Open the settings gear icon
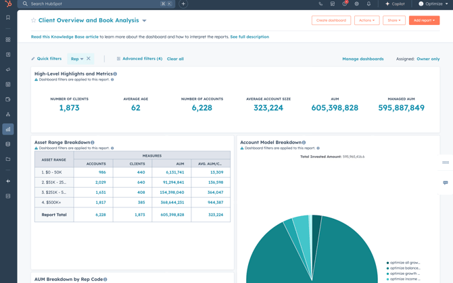The width and height of the screenshot is (453, 283). pyautogui.click(x=357, y=4)
